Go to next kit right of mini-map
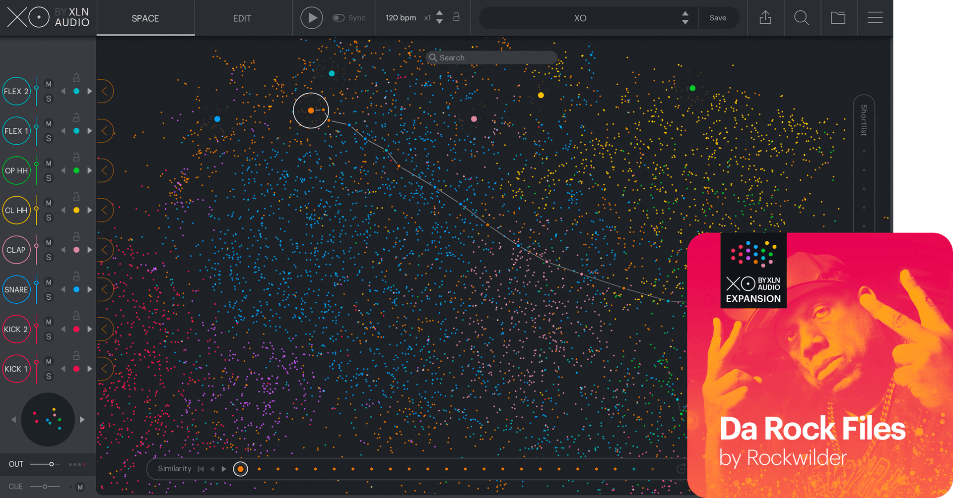Screen dimensions: 953x498 [x=82, y=420]
